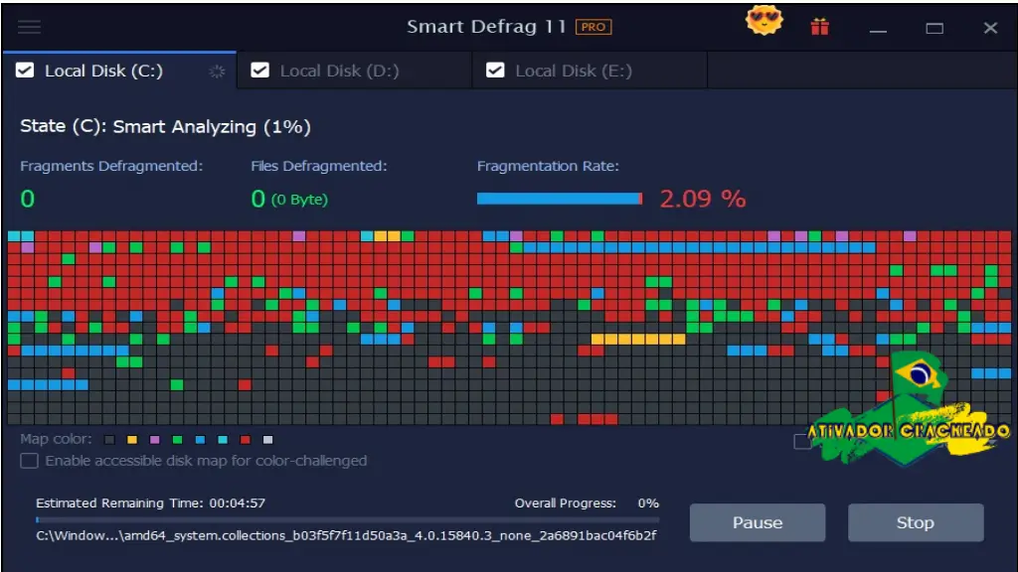Click the green map color swatch
The width and height of the screenshot is (1018, 572).
(x=177, y=440)
